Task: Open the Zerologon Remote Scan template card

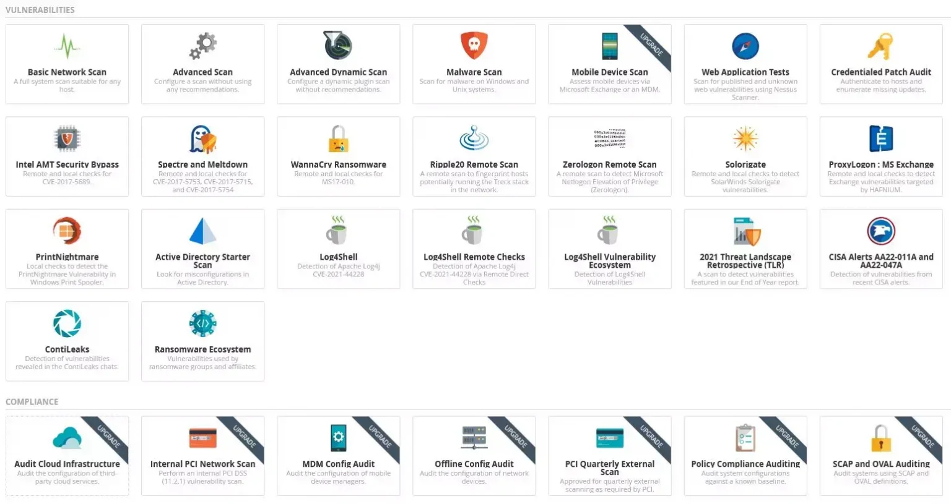Action: 609,156
